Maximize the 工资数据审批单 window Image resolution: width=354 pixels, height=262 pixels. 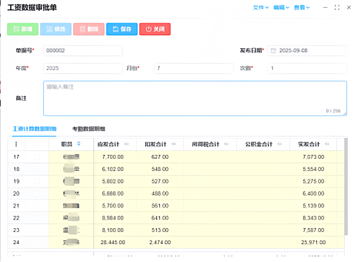pyautogui.click(x=337, y=8)
